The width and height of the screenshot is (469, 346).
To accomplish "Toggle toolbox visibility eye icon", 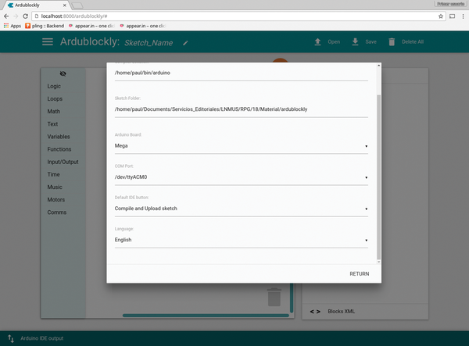I will [x=63, y=73].
